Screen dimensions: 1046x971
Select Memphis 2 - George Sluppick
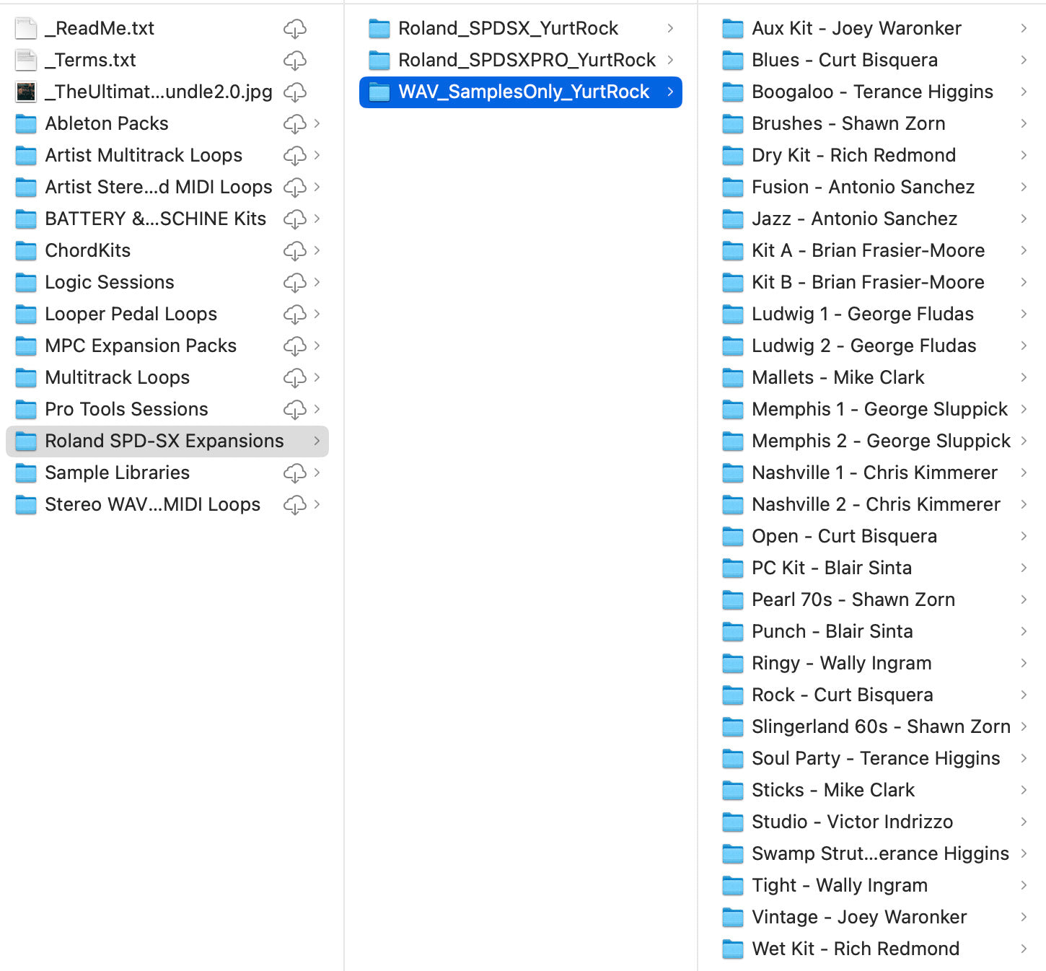point(874,441)
